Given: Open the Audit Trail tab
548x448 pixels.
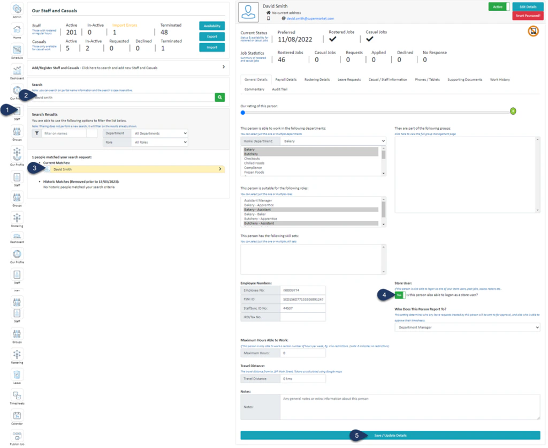Looking at the screenshot, I should (279, 89).
